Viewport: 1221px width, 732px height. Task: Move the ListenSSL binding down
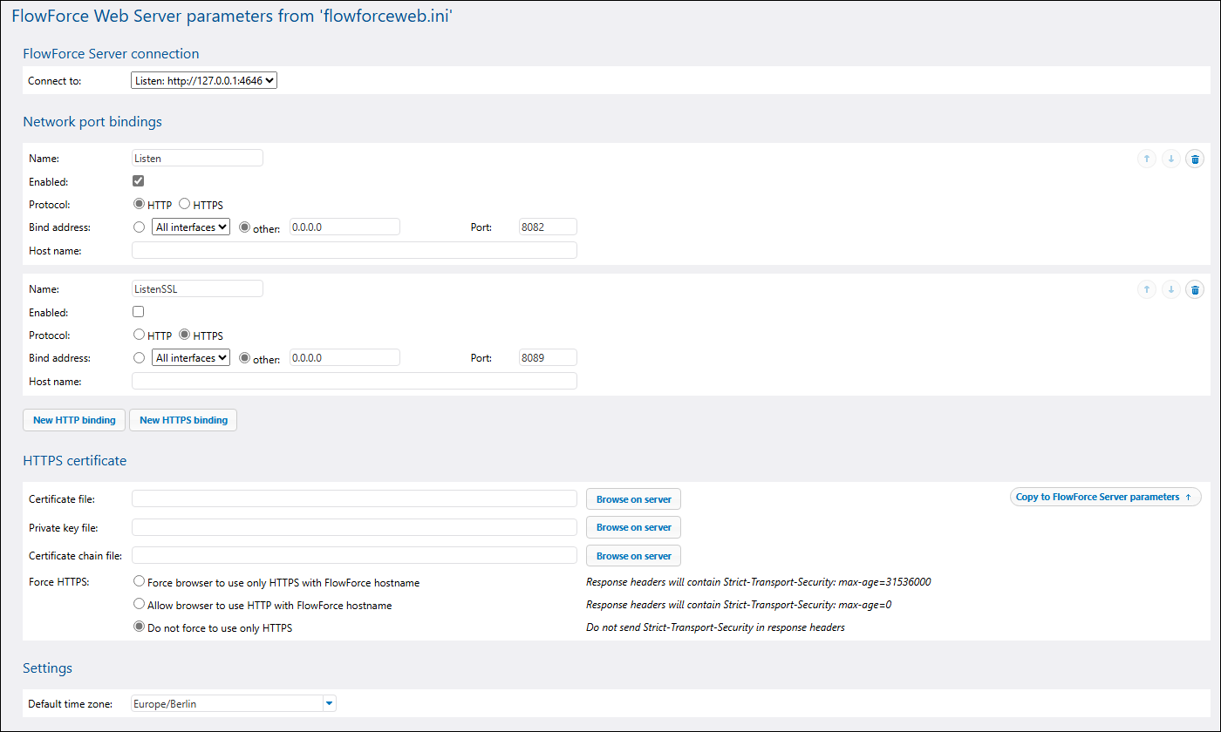(1171, 289)
